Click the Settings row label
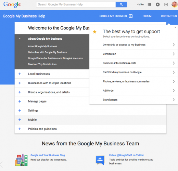The height and width of the screenshot is (171, 178). point(33,110)
